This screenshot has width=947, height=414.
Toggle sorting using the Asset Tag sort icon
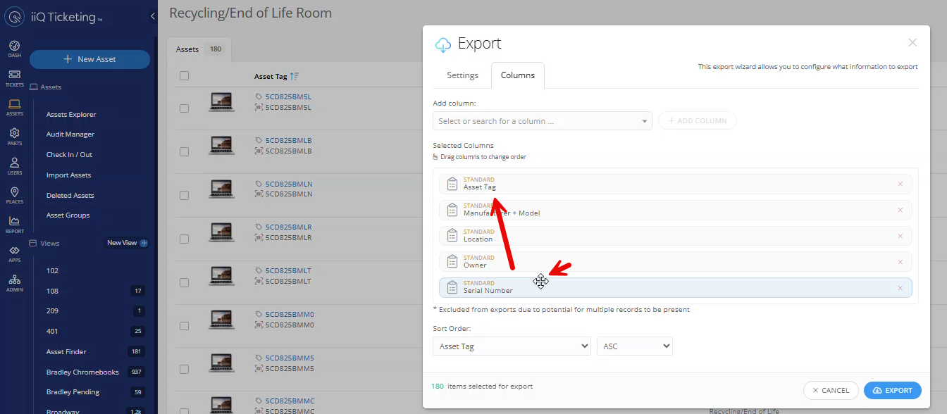click(x=295, y=75)
